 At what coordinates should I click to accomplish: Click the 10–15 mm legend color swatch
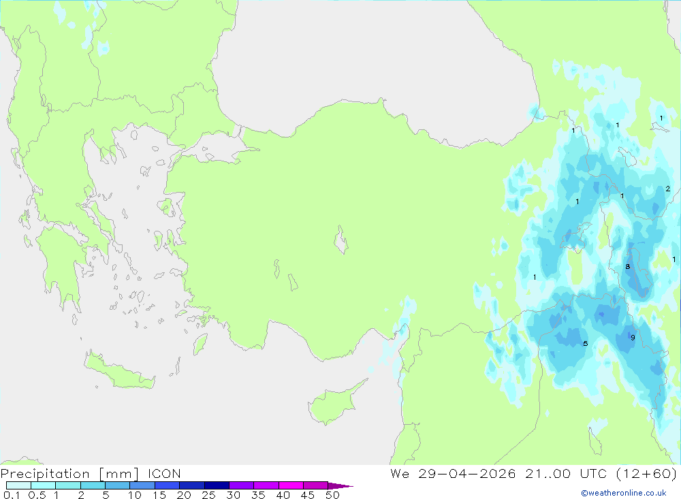[142, 485]
